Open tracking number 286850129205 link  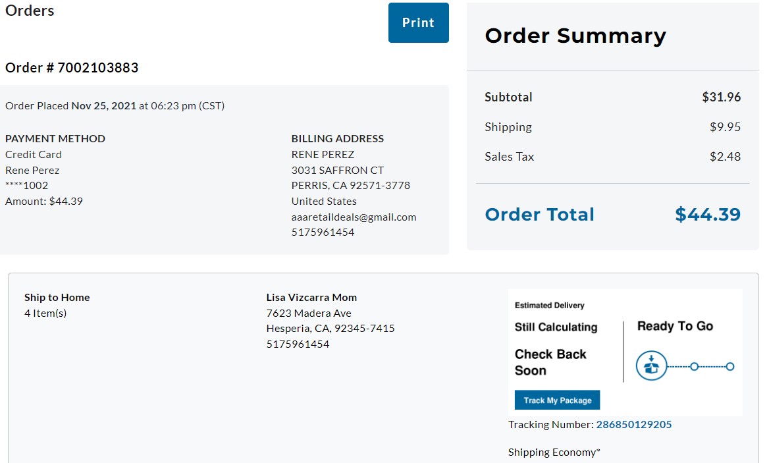pyautogui.click(x=633, y=424)
